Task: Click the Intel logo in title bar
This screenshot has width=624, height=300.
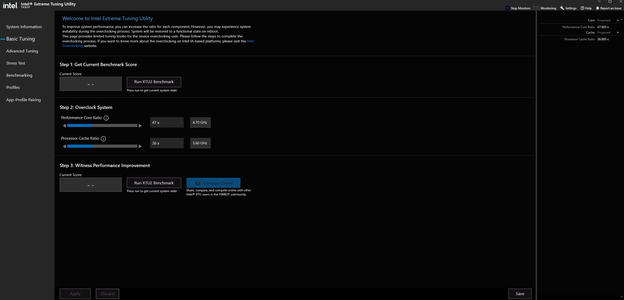Action: (x=10, y=5)
